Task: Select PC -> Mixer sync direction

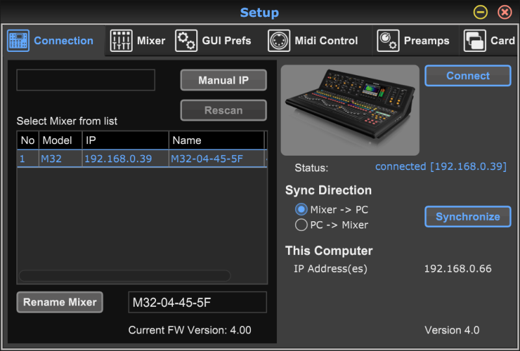Action: tap(302, 225)
